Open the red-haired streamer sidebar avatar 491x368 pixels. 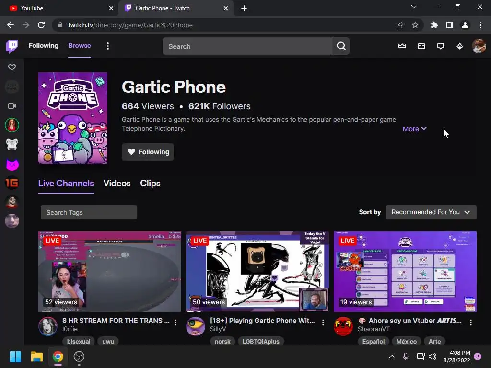tap(12, 125)
